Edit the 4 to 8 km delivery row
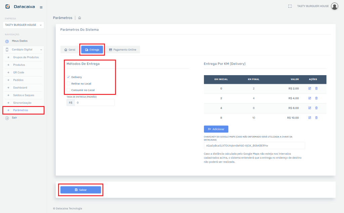Screen dimensions: 344x213 [310, 108]
